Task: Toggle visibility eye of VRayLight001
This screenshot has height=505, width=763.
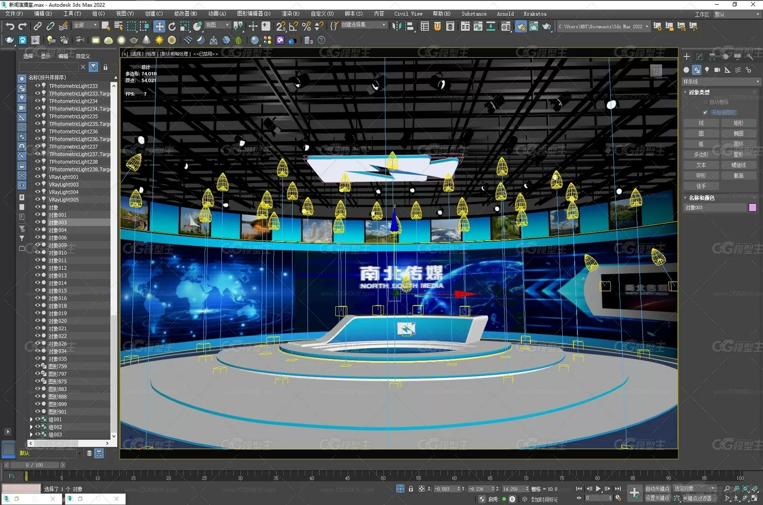Action: point(38,177)
